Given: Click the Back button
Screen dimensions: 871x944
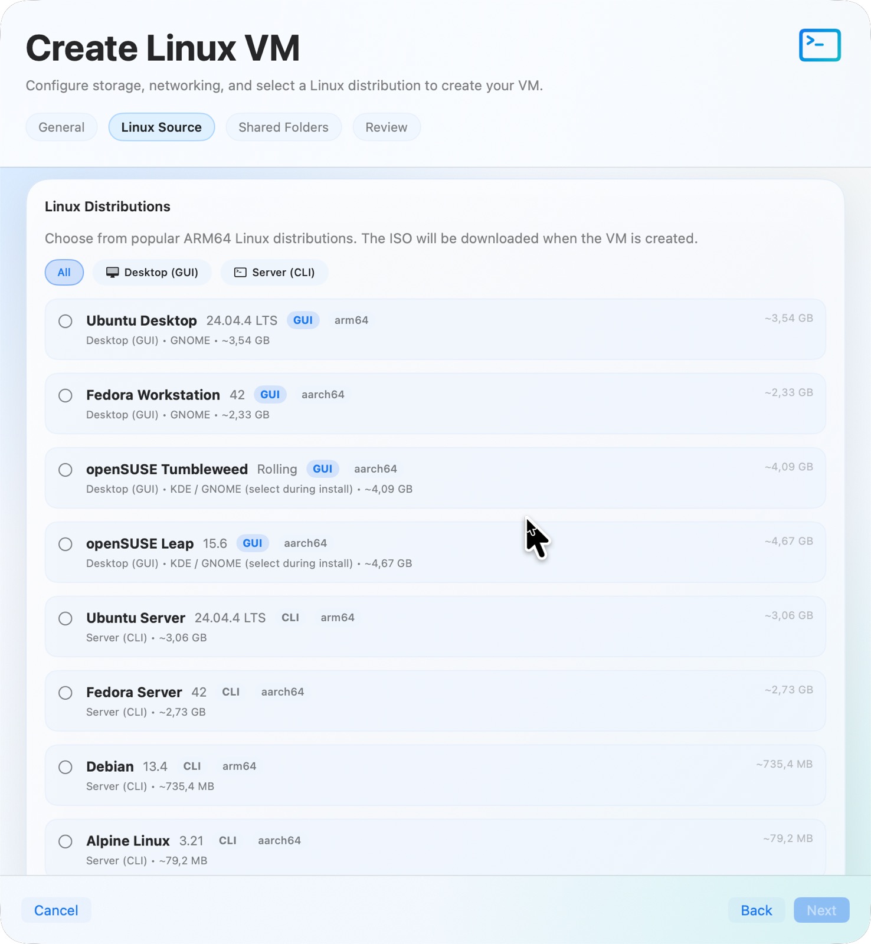Looking at the screenshot, I should point(756,910).
